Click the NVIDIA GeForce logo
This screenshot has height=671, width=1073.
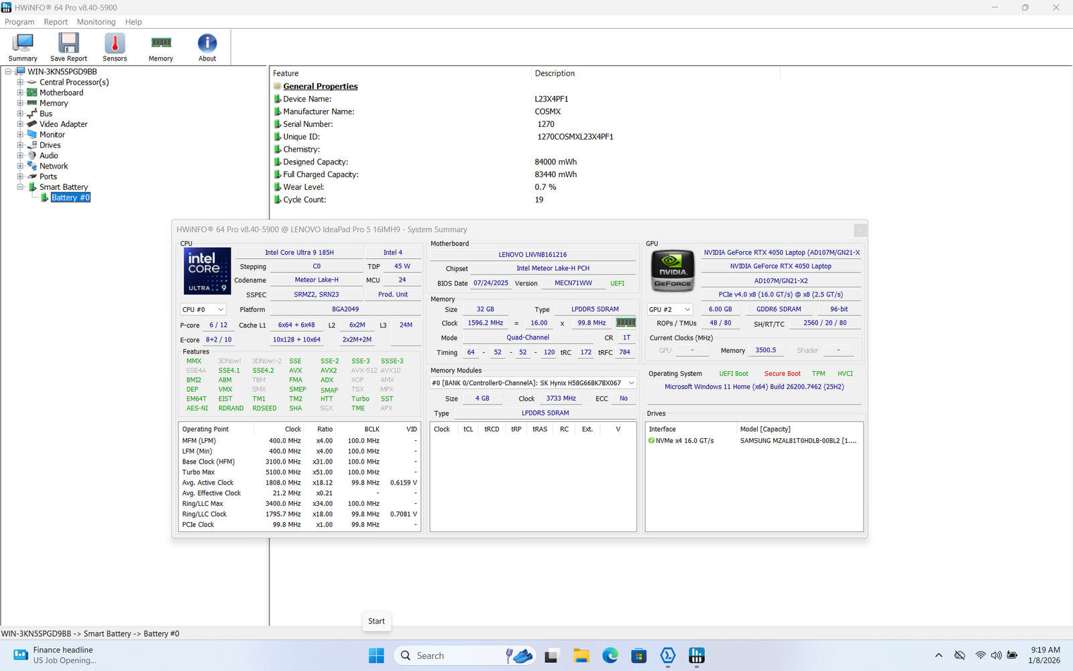pyautogui.click(x=673, y=271)
